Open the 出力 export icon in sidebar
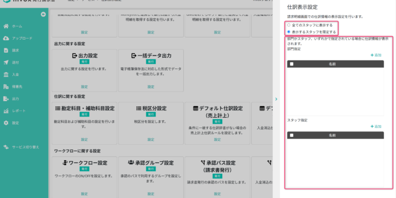This screenshot has height=198, width=396. [x=6, y=99]
